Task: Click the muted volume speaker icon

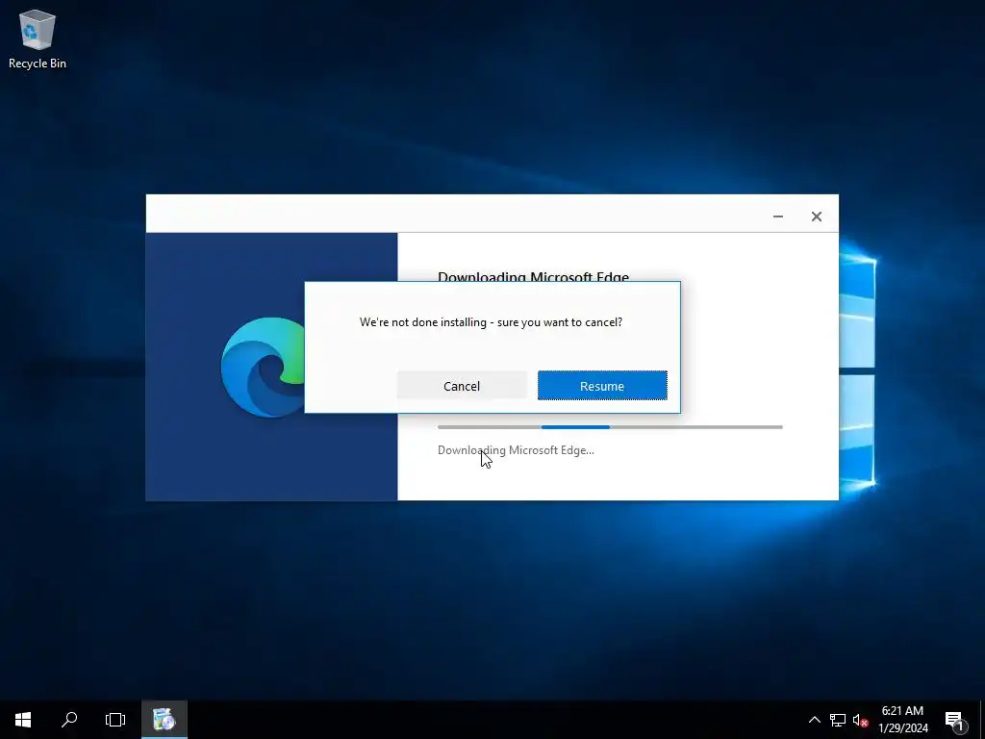Action: pos(860,720)
